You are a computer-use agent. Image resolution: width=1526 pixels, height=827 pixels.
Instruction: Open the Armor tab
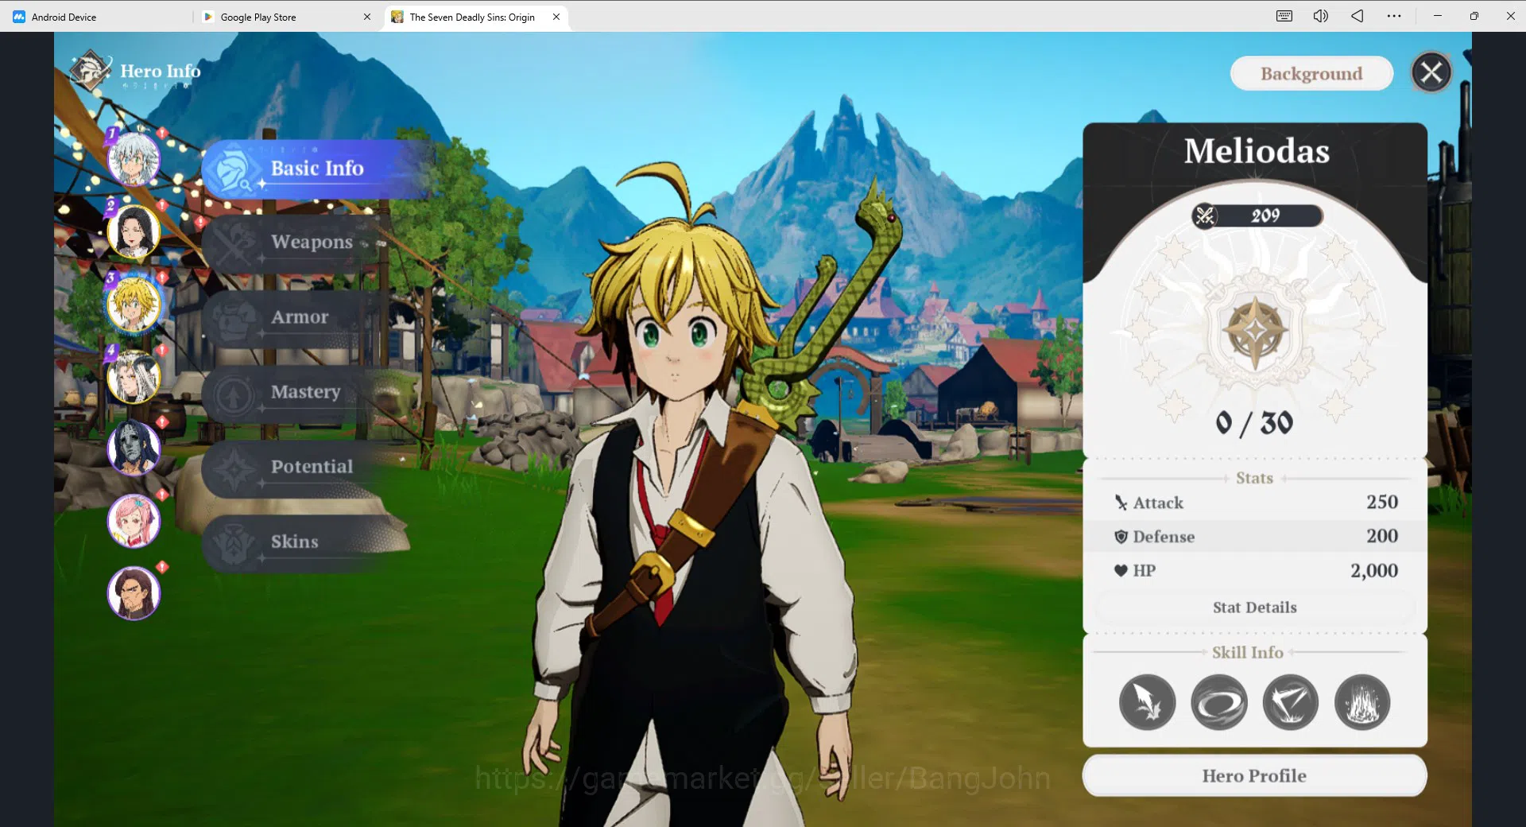point(298,317)
